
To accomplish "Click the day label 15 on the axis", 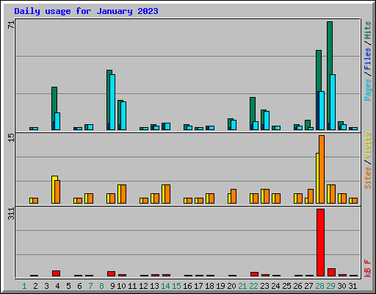I will 176,286.
